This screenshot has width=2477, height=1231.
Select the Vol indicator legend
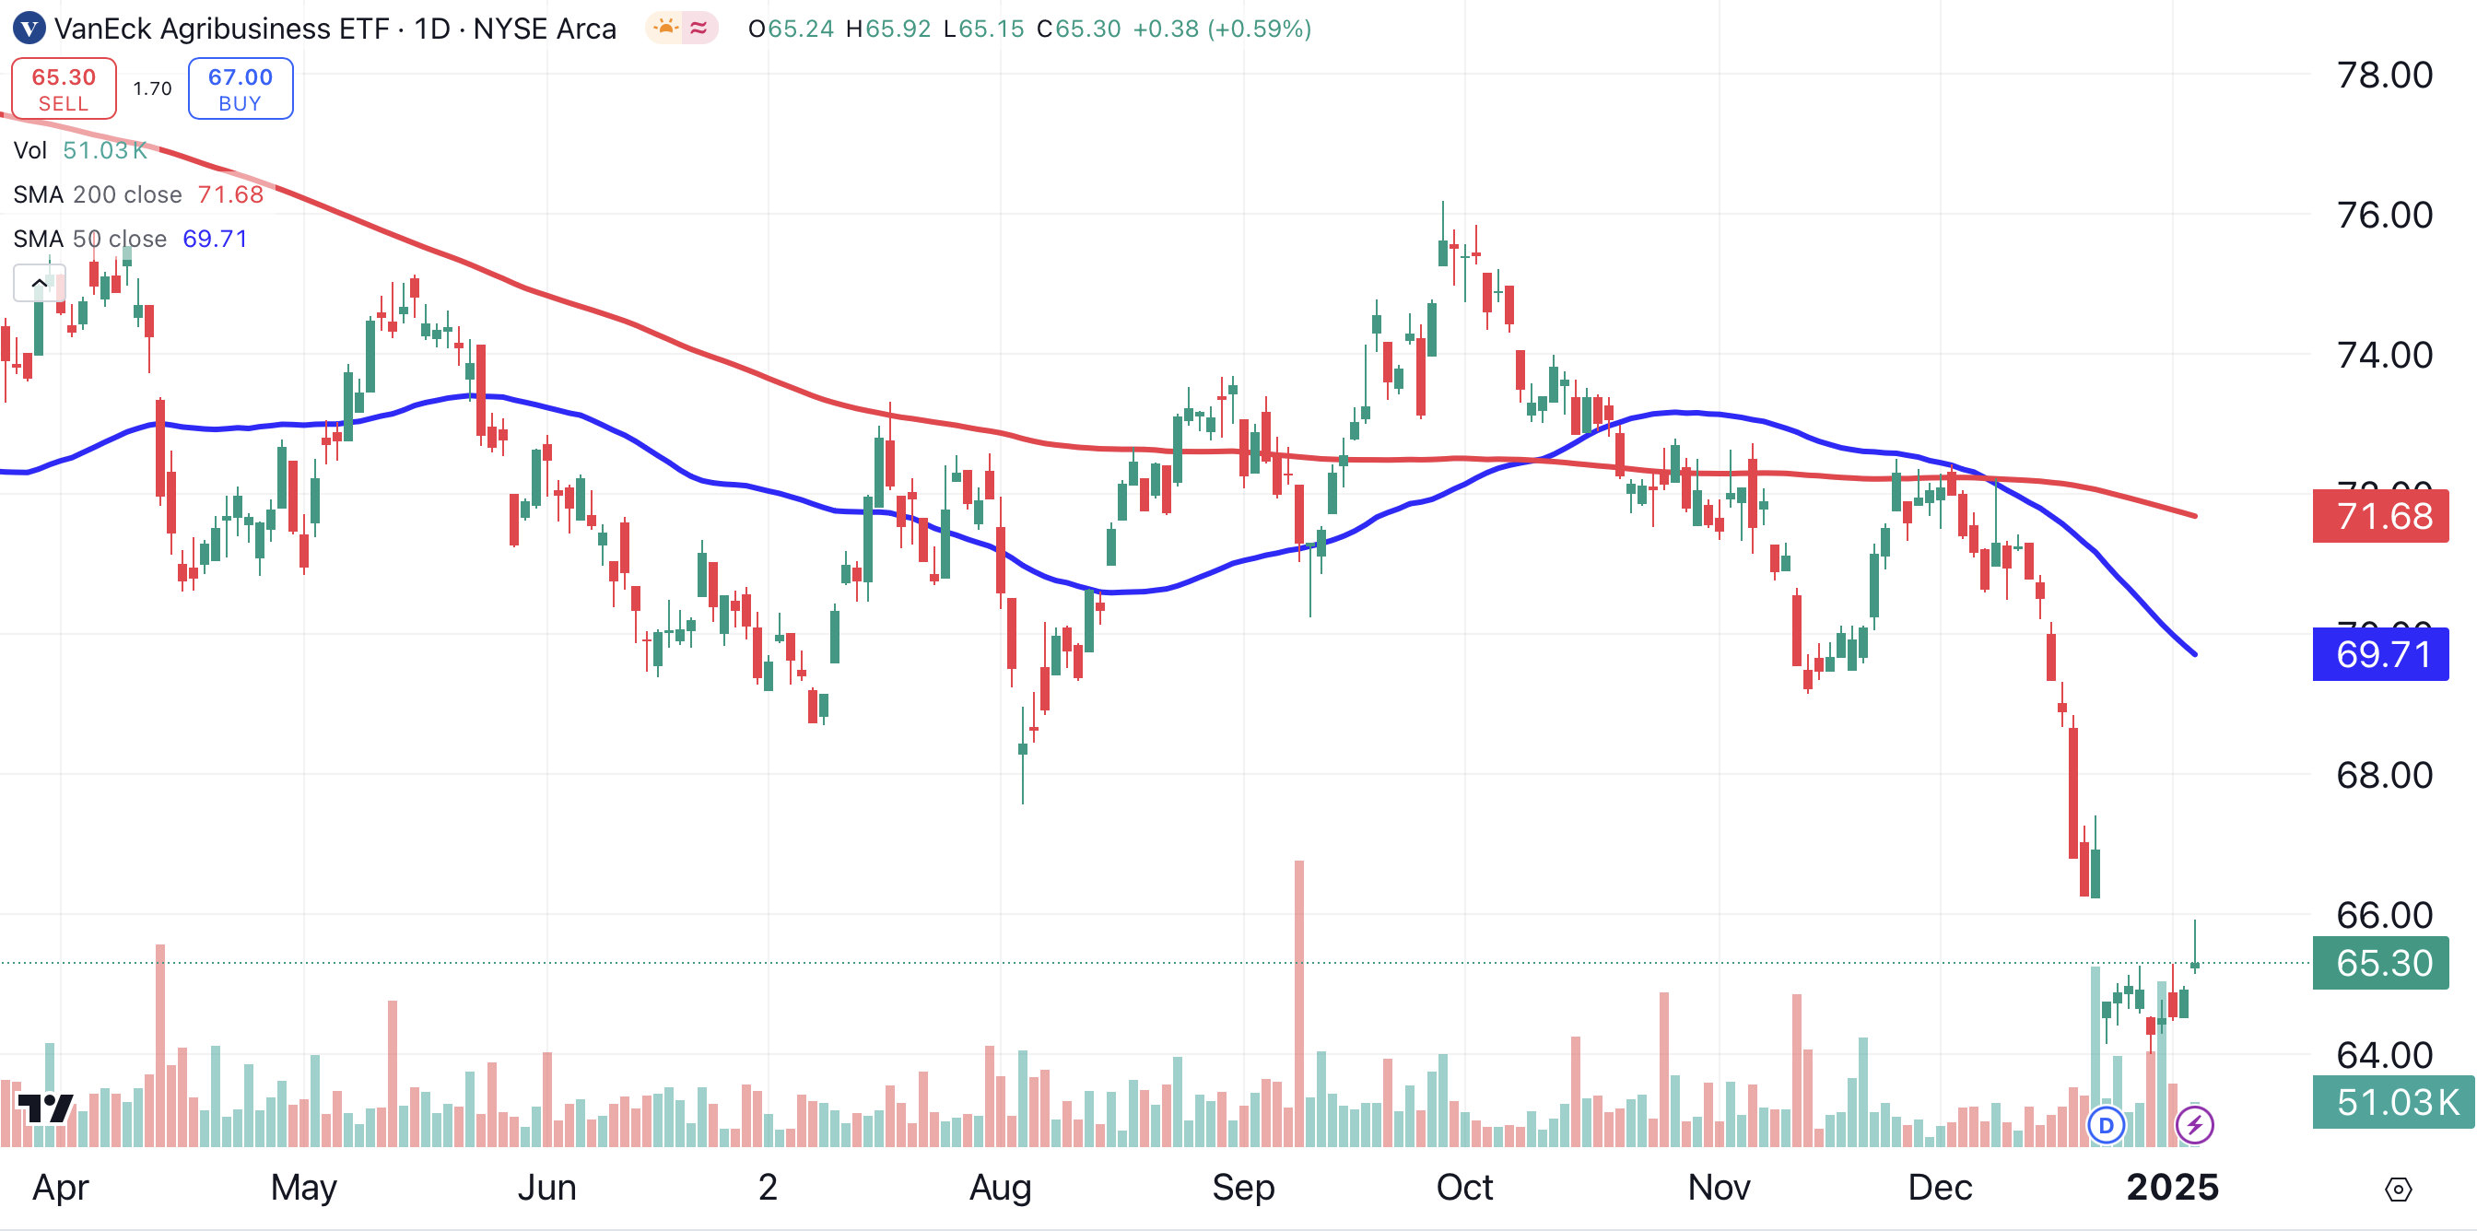pos(29,150)
